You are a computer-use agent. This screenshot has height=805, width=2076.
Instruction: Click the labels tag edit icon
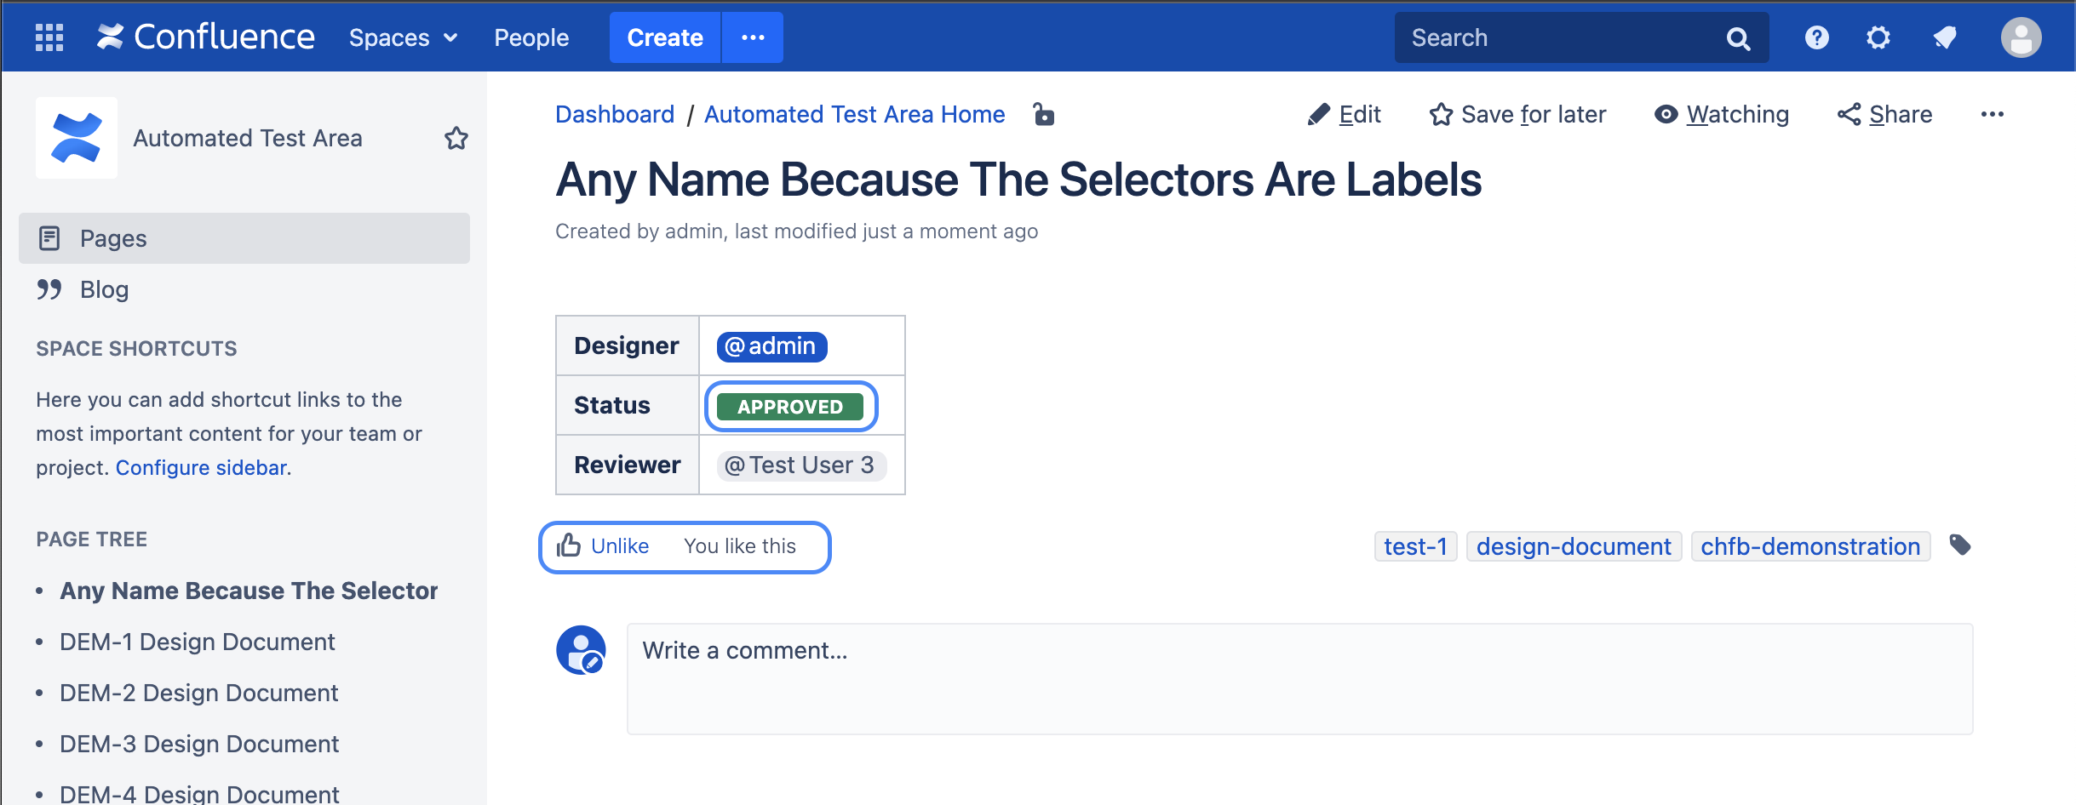[1960, 545]
